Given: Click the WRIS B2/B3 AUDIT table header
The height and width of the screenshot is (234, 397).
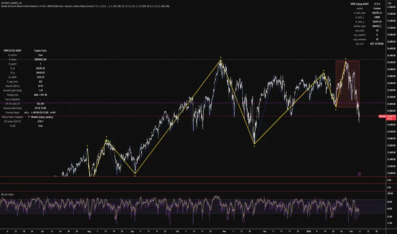Looking at the screenshot, I should (12, 51).
